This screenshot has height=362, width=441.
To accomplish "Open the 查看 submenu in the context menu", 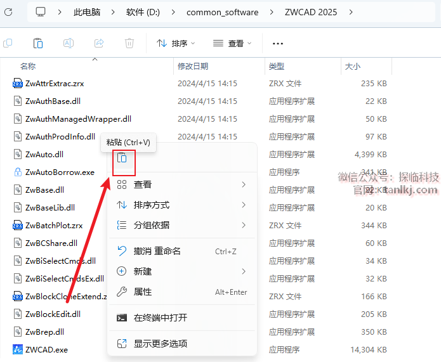I will [x=182, y=184].
